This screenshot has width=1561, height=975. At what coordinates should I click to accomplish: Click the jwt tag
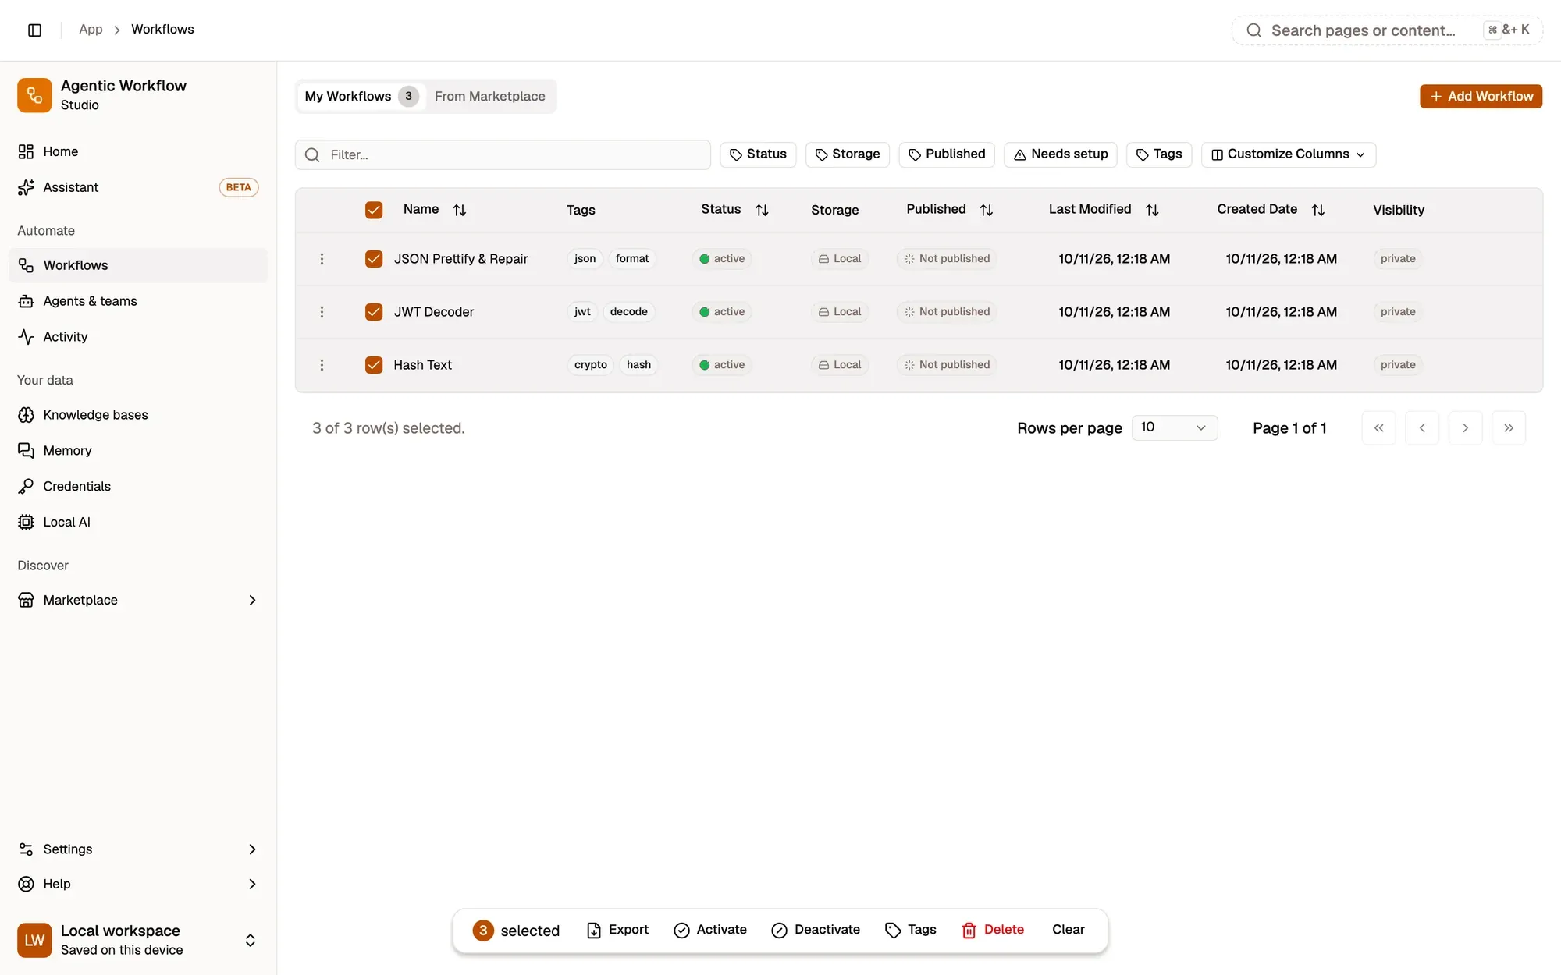(x=582, y=312)
